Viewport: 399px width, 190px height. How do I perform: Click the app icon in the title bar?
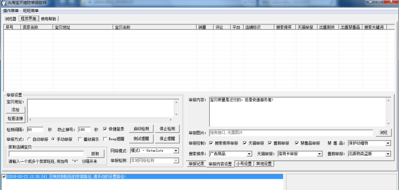pos(3,3)
